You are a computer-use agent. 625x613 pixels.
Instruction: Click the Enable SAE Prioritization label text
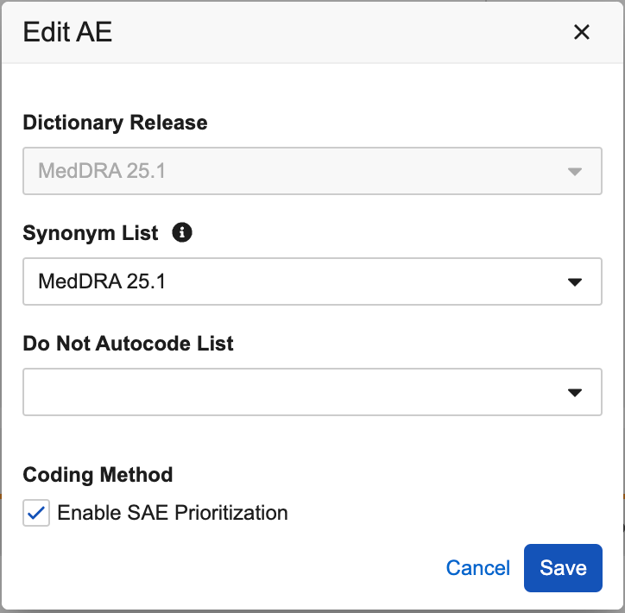pos(172,513)
